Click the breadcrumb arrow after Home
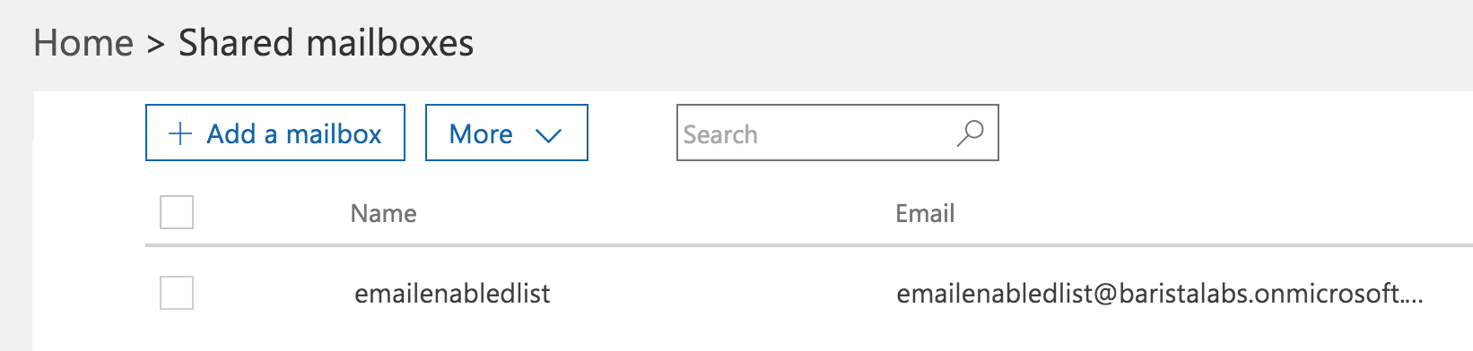Viewport: 1473px width, 351px height. [x=155, y=44]
